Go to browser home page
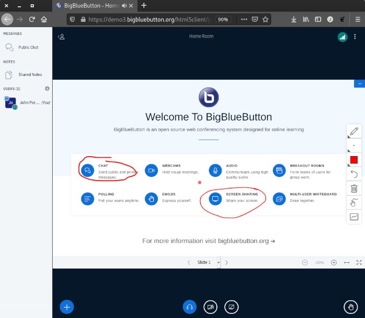The image size is (365, 318). click(44, 19)
